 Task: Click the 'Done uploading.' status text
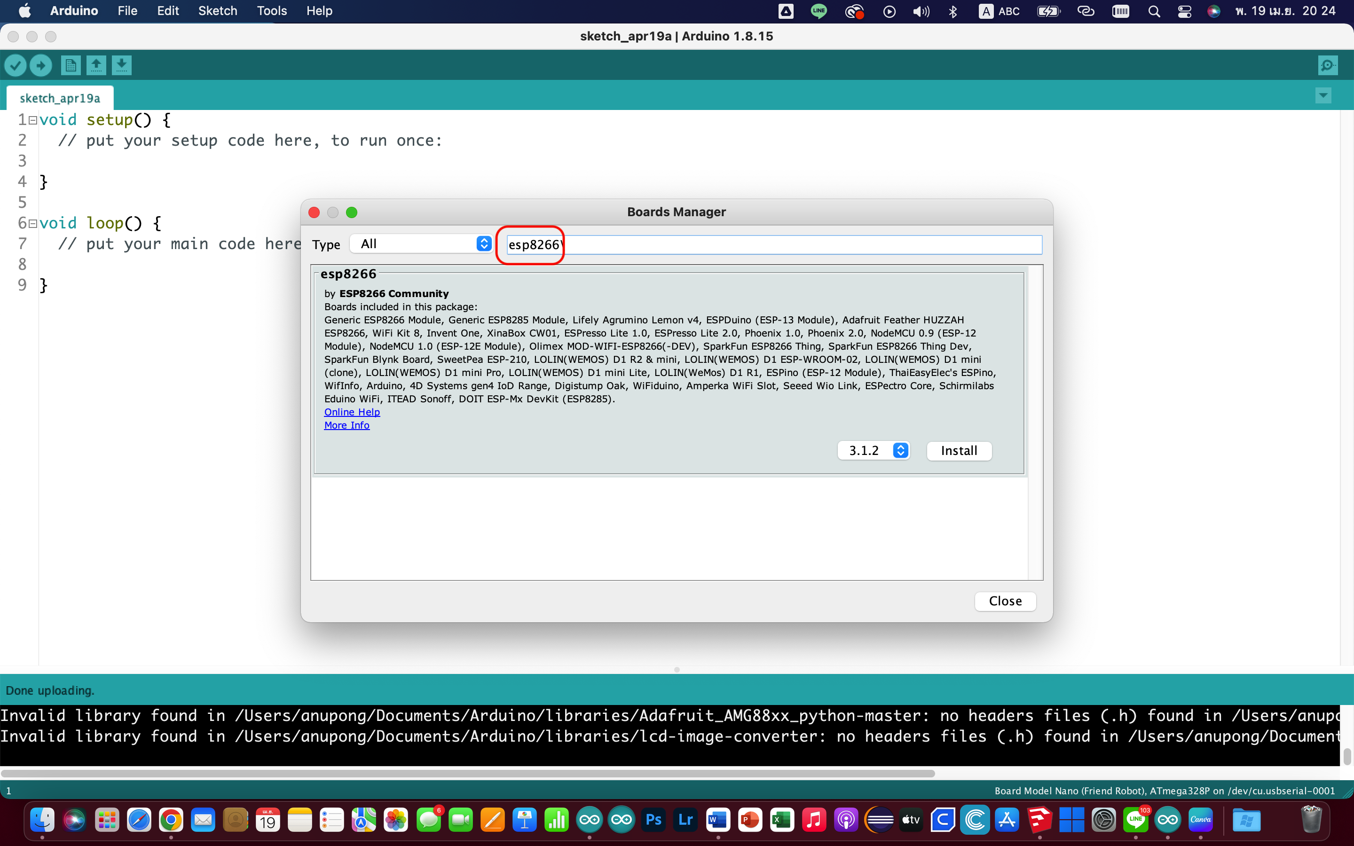point(50,690)
